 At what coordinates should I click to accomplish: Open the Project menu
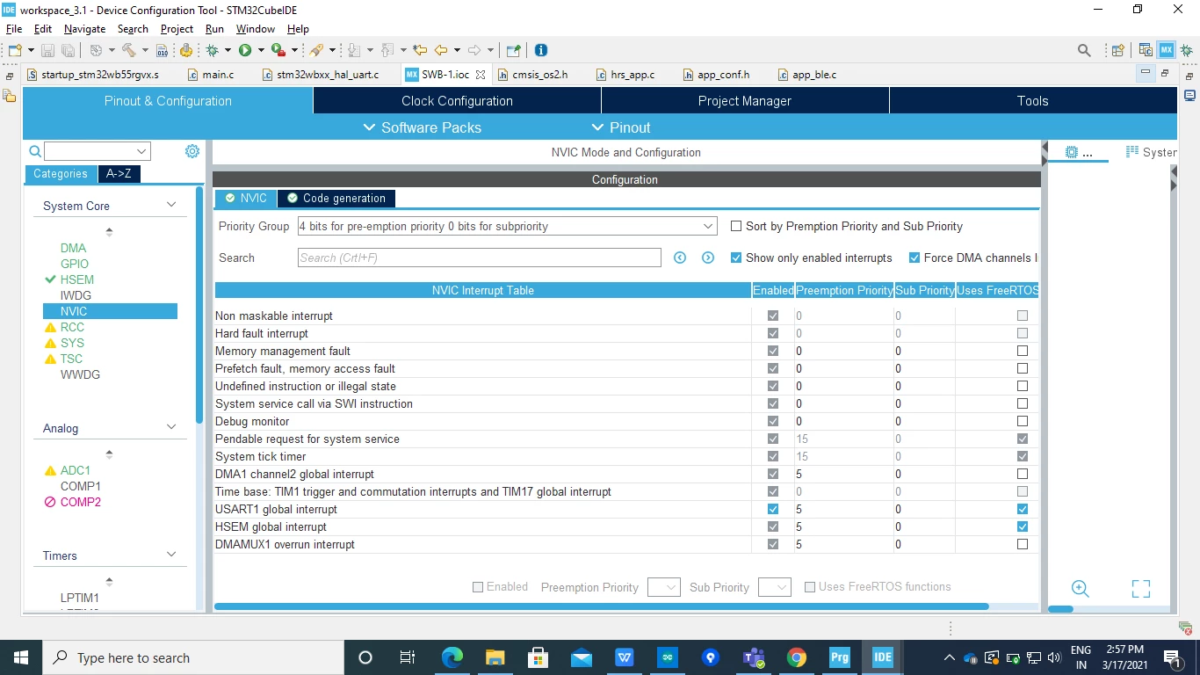pyautogui.click(x=177, y=29)
